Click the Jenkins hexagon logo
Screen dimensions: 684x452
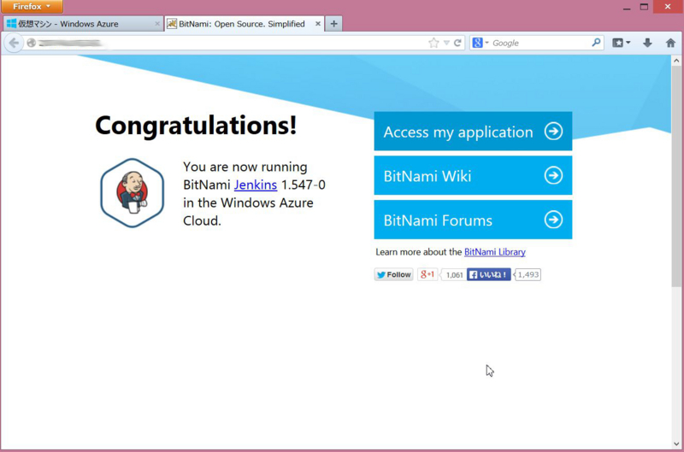[x=133, y=192]
